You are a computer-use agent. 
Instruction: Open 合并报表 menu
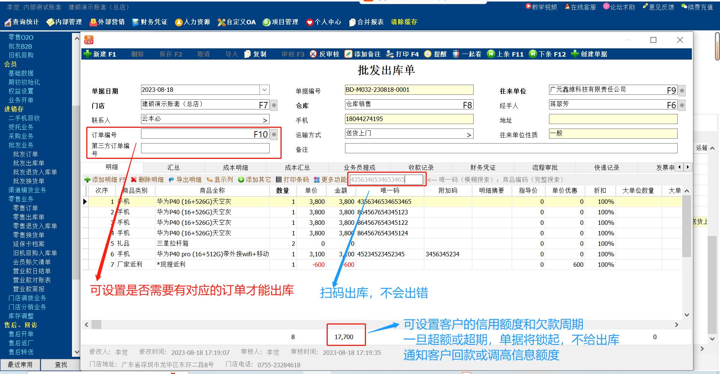click(x=366, y=22)
